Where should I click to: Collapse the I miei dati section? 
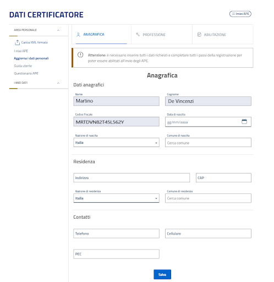(x=58, y=83)
